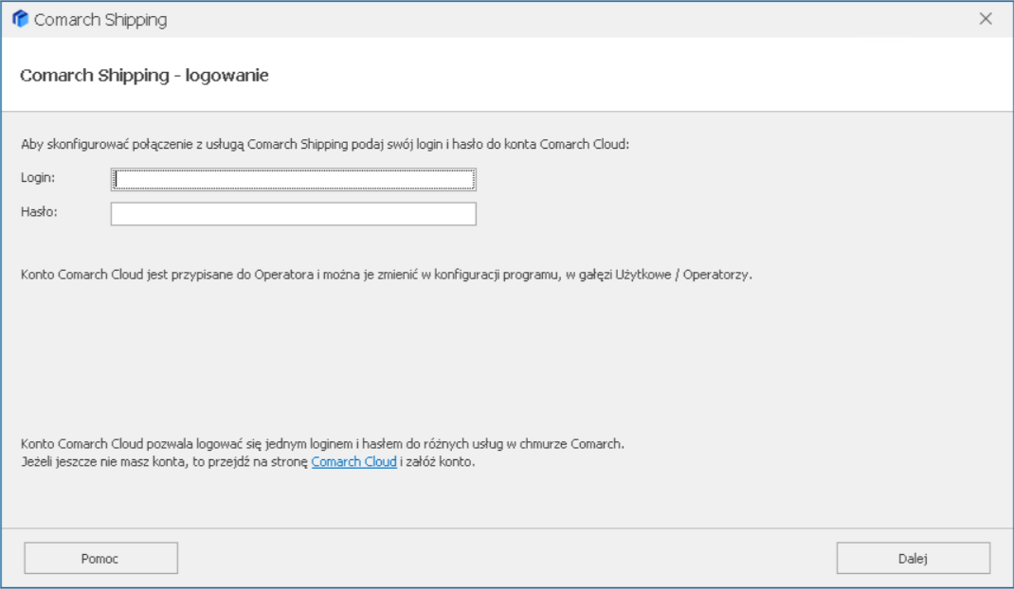Screen dimensions: 1014x589
Task: Click the 'Hasło:' label
Action: 39,211
